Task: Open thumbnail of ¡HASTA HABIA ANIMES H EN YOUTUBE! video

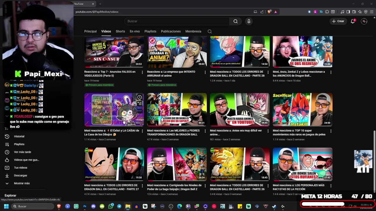Action: [240, 110]
